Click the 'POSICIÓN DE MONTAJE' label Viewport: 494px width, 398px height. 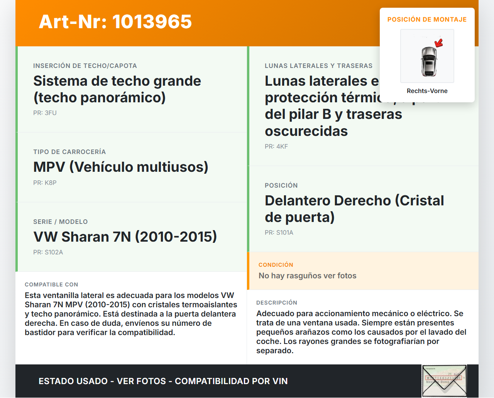427,19
